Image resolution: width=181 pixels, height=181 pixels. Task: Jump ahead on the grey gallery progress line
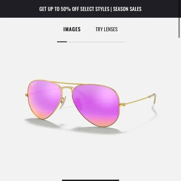pyautogui.click(x=96, y=42)
